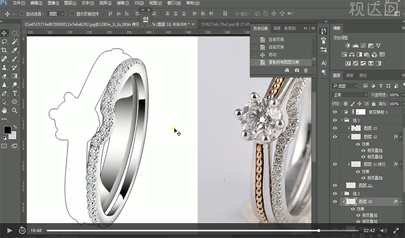Click the foreground color swatch

pyautogui.click(x=7, y=130)
